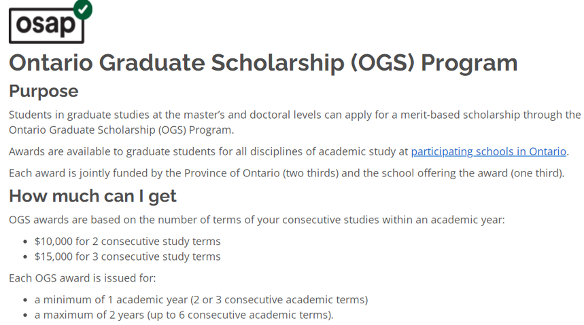This screenshot has height=325, width=584.
Task: Click the $15,000 for 3 consecutive terms bullet
Action: [x=127, y=256]
